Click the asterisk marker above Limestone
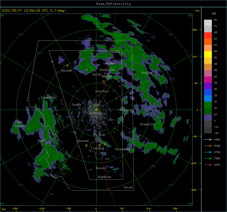Image resolution: width=227 pixels, height=212 pixels. 48,95
